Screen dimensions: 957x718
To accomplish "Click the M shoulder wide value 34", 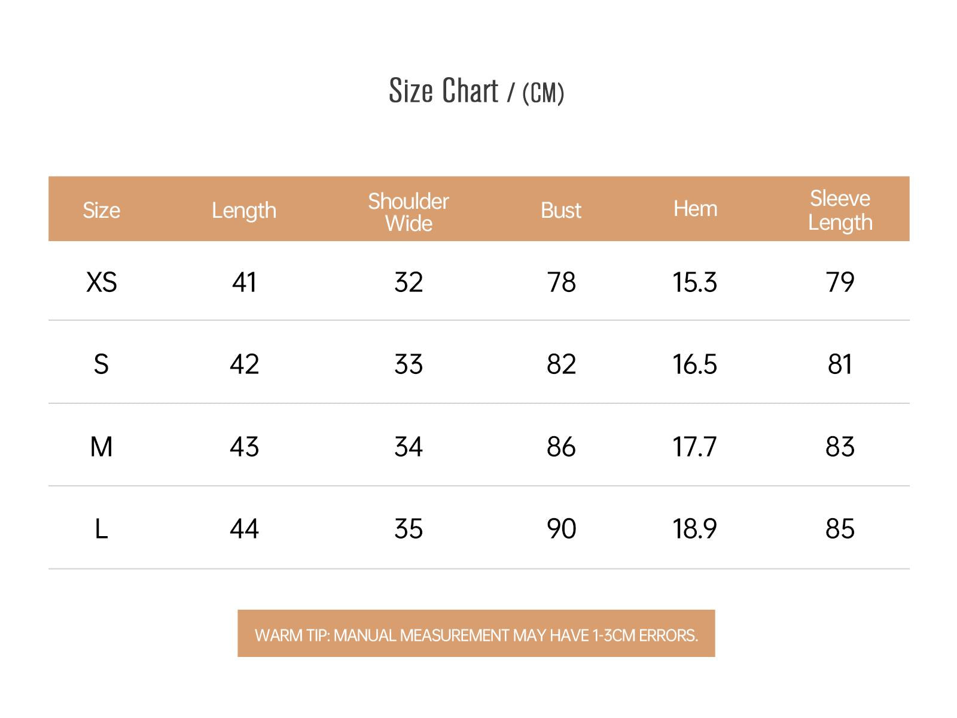I will click(x=409, y=446).
